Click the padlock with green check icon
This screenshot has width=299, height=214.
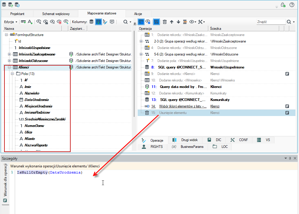point(283,4)
